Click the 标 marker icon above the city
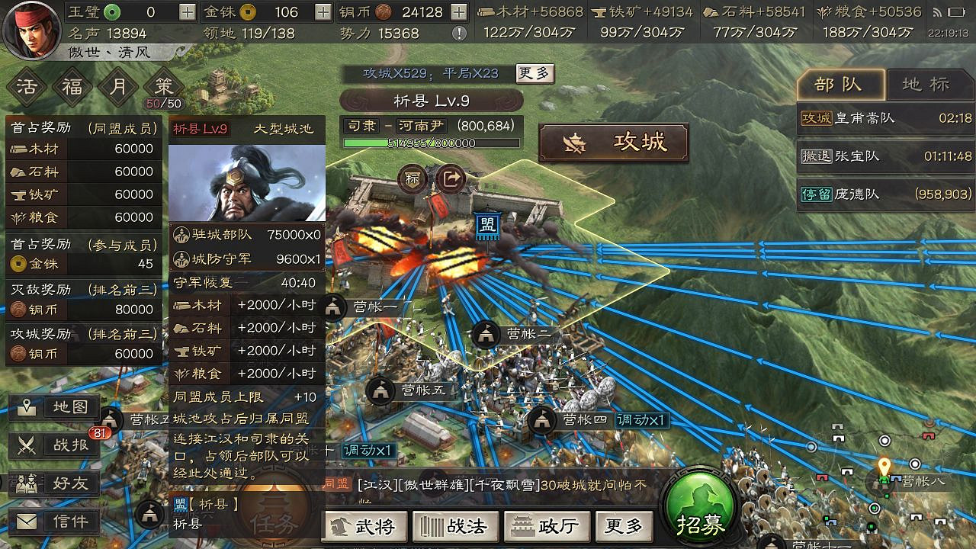 [413, 179]
